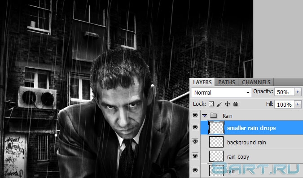Open the Opacity slider arrow

point(298,92)
